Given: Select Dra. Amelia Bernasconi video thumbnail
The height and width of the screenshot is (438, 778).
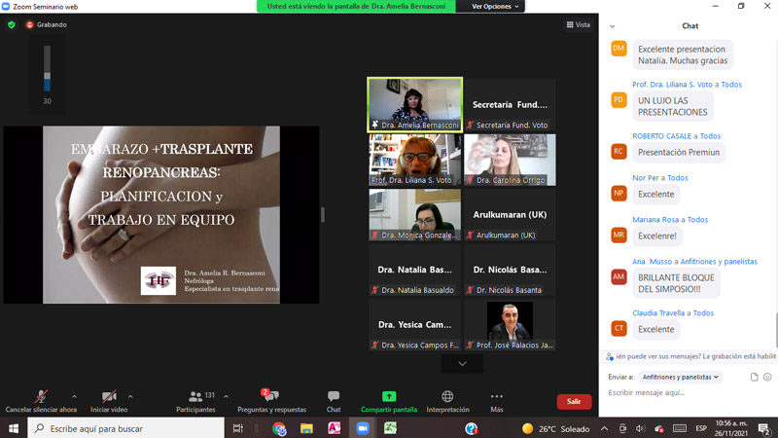Looking at the screenshot, I should (x=414, y=104).
